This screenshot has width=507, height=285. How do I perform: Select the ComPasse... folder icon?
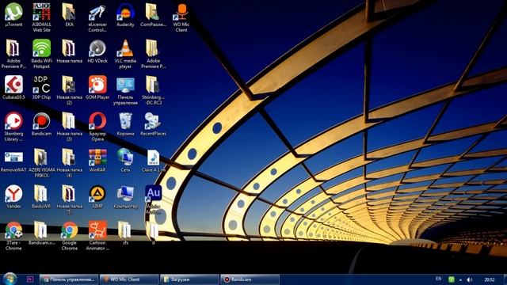tap(153, 15)
